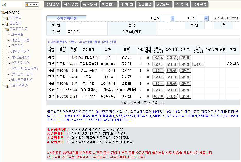Click 과제물 button for 지구과학
The width and height of the screenshot is (241, 162).
(185, 96)
